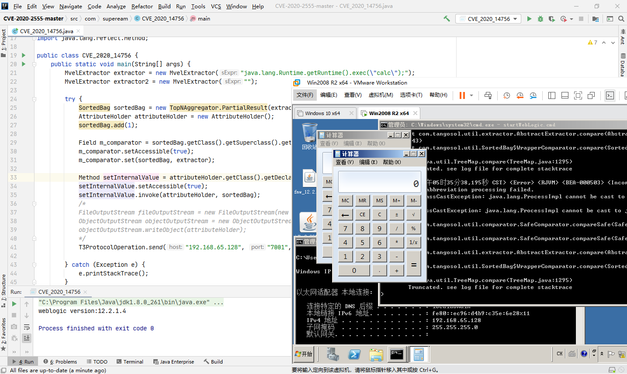The height and width of the screenshot is (374, 627).
Task: Click the calculator display field showing 0
Action: (379, 182)
